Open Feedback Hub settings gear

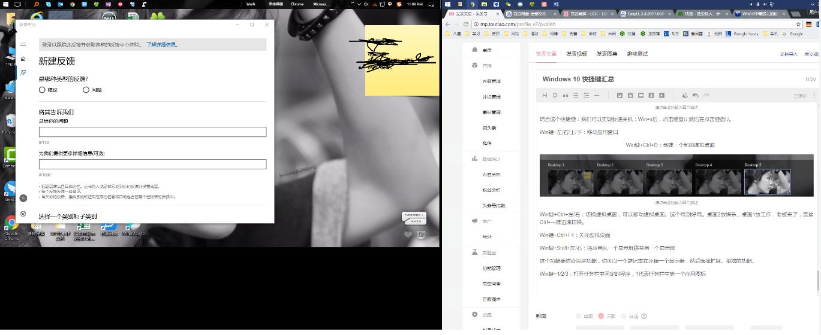coord(23,214)
